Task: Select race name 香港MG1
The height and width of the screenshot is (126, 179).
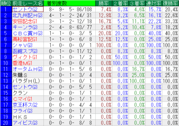Action: click(x=22, y=63)
